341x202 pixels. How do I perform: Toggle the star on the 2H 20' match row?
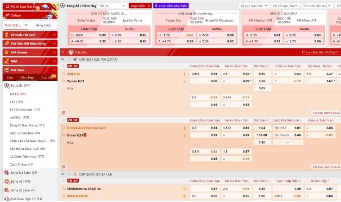(x=63, y=120)
